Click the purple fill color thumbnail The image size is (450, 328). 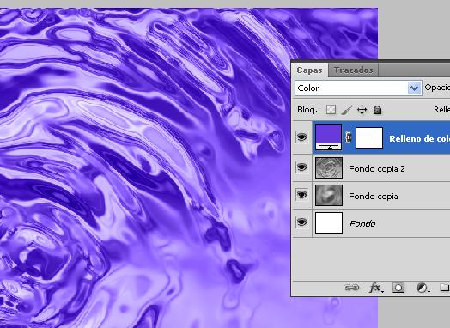pyautogui.click(x=329, y=137)
